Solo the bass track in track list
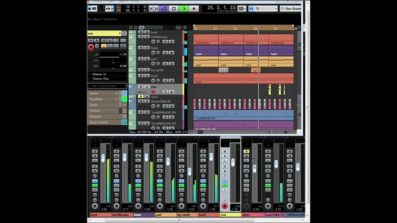Viewport: 397px width, 223px height. (147, 48)
